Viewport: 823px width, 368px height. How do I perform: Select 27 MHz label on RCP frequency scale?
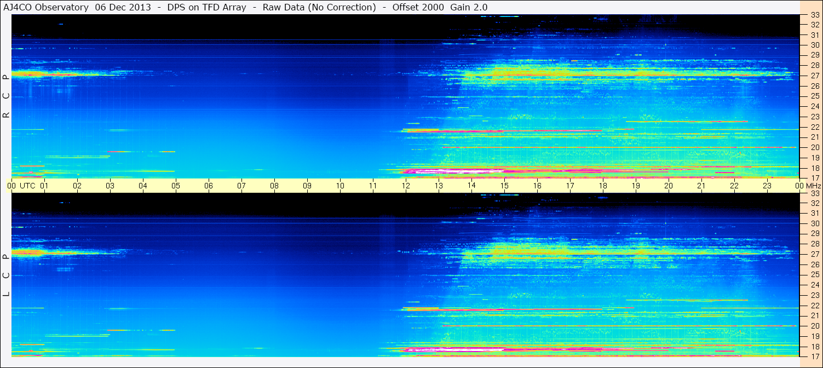(x=814, y=76)
